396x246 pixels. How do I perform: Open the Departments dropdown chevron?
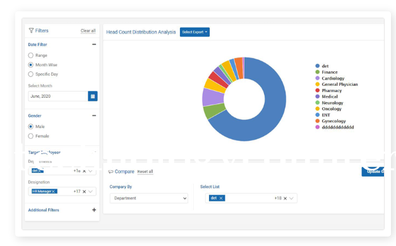coord(90,171)
